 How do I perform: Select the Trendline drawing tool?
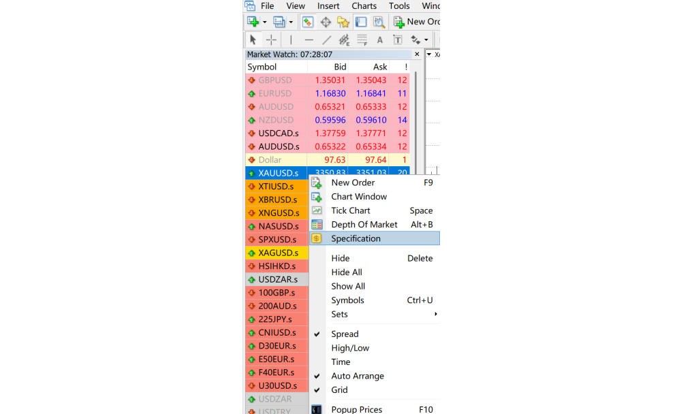(327, 39)
